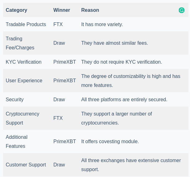Image resolution: width=190 pixels, height=177 pixels.
Task: Select the Winner column header
Action: [62, 10]
